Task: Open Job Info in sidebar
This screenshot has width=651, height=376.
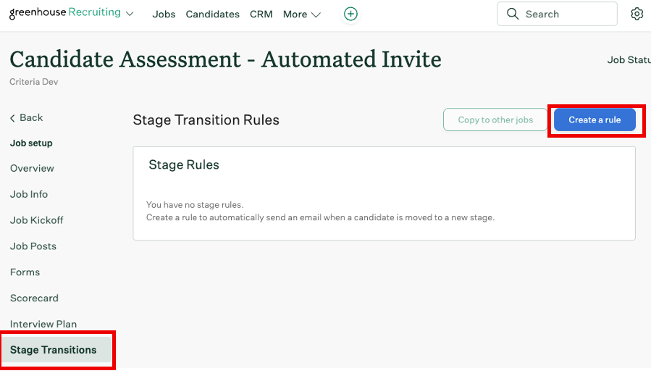Action: click(29, 194)
